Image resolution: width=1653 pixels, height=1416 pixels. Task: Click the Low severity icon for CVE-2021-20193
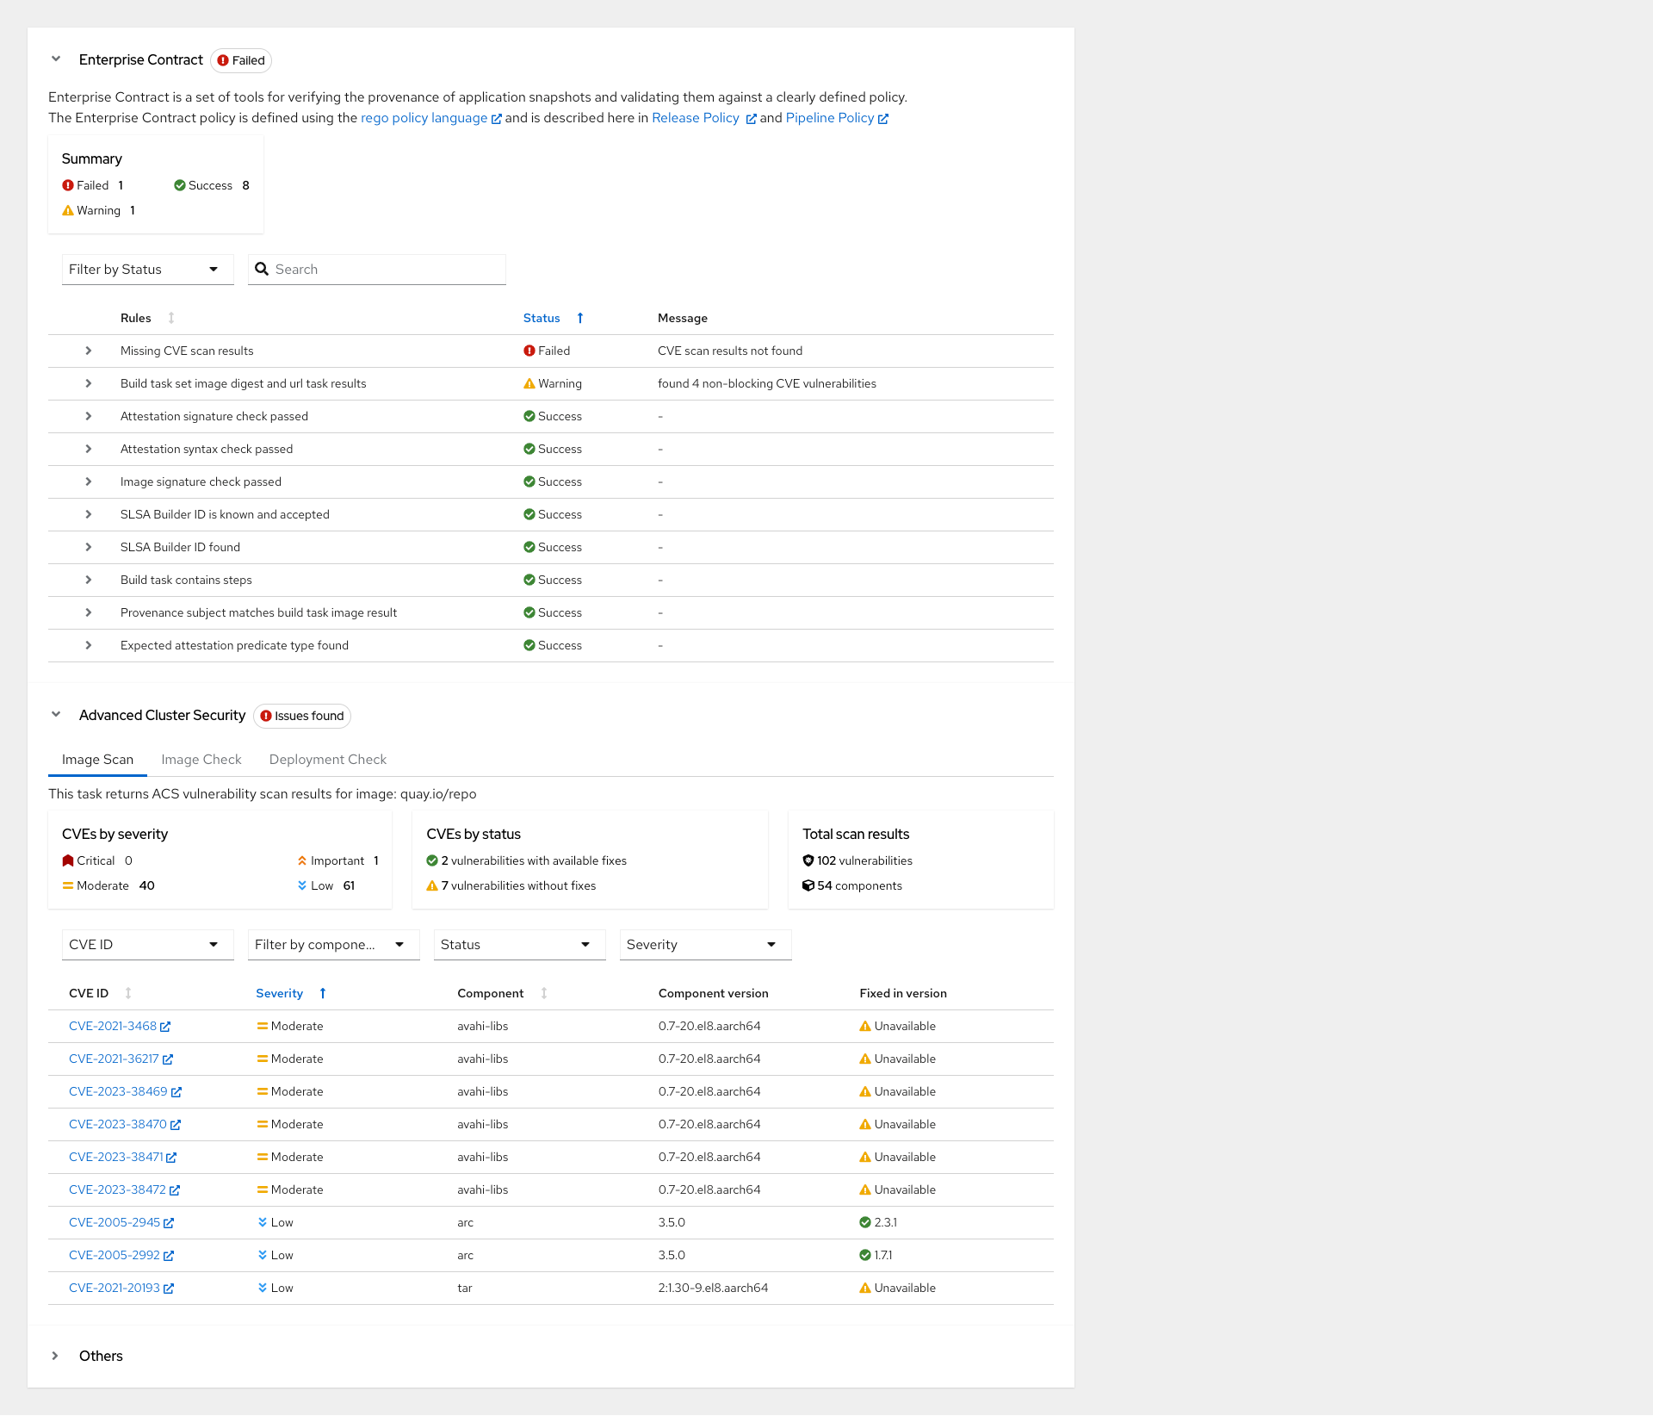(263, 1288)
